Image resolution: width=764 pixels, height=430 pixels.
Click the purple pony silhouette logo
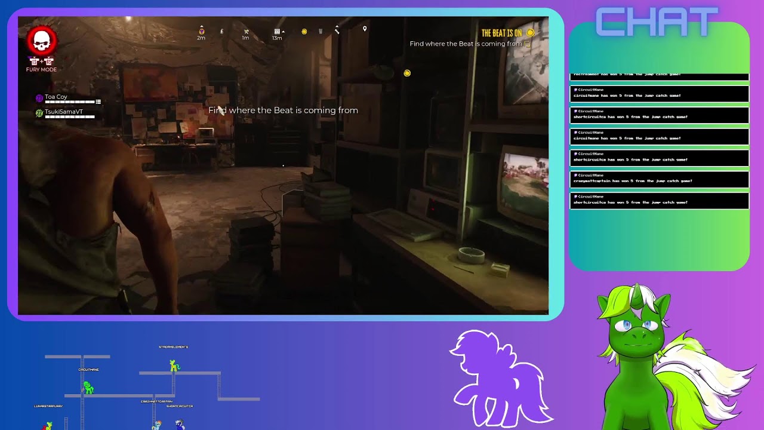(x=501, y=379)
